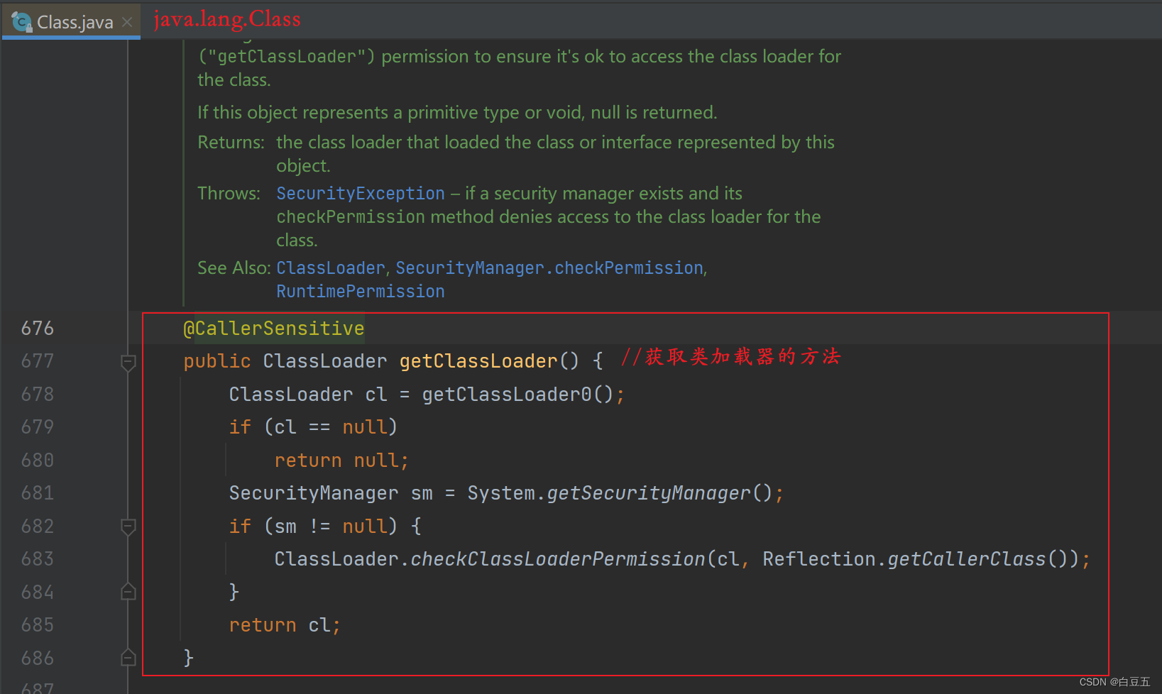Click the 'See Also:' documentation label
Viewport: 1162px width, 694px height.
234,268
